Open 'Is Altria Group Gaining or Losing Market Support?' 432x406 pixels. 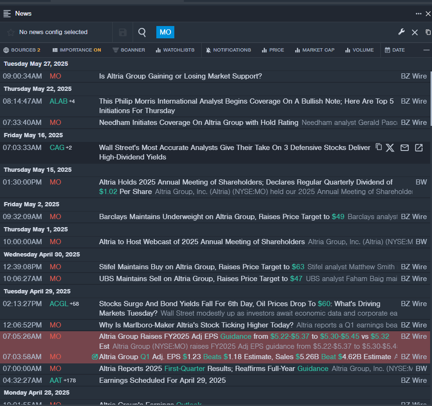[180, 76]
